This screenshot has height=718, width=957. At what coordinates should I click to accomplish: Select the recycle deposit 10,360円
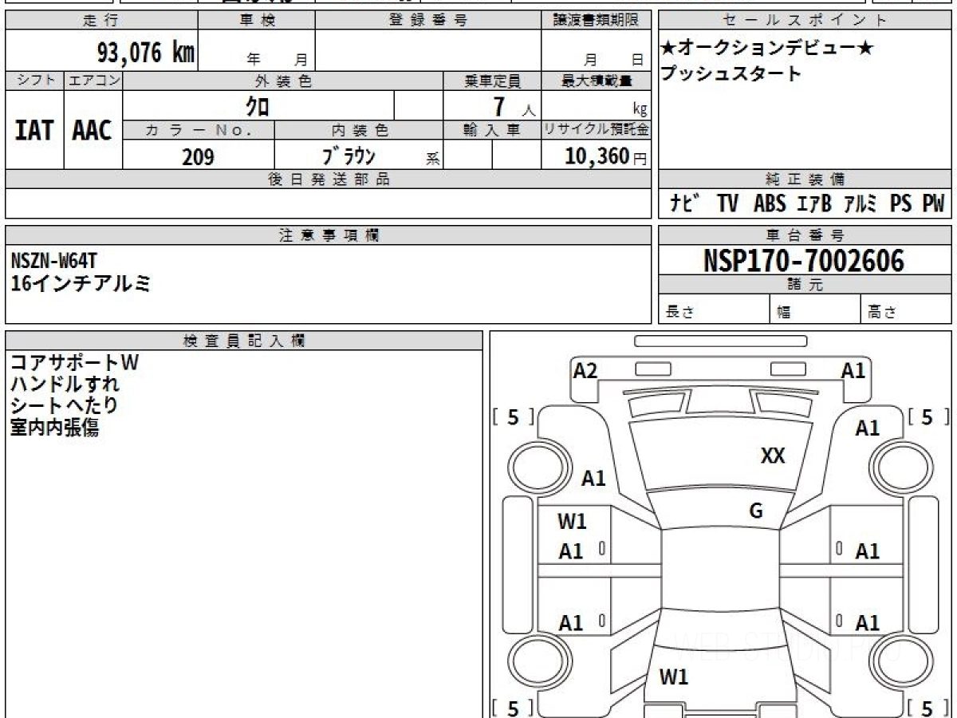pyautogui.click(x=606, y=156)
